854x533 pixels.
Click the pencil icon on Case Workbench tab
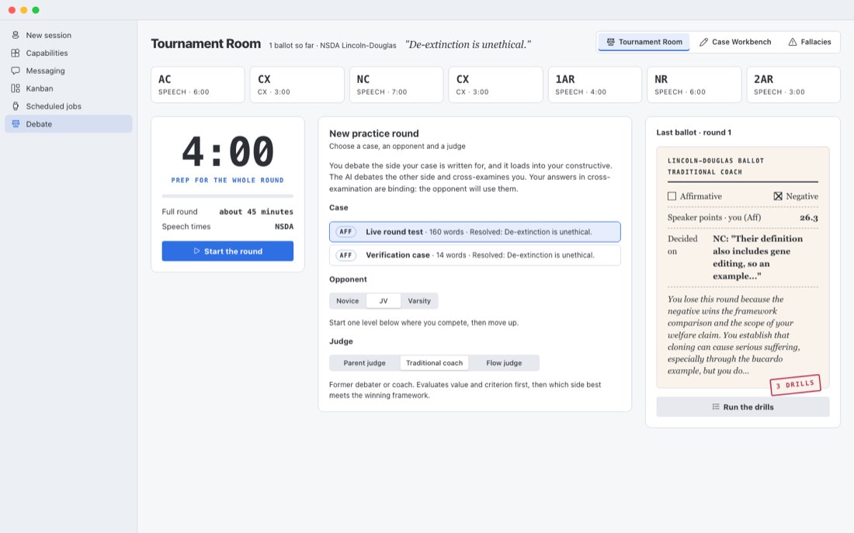coord(703,42)
